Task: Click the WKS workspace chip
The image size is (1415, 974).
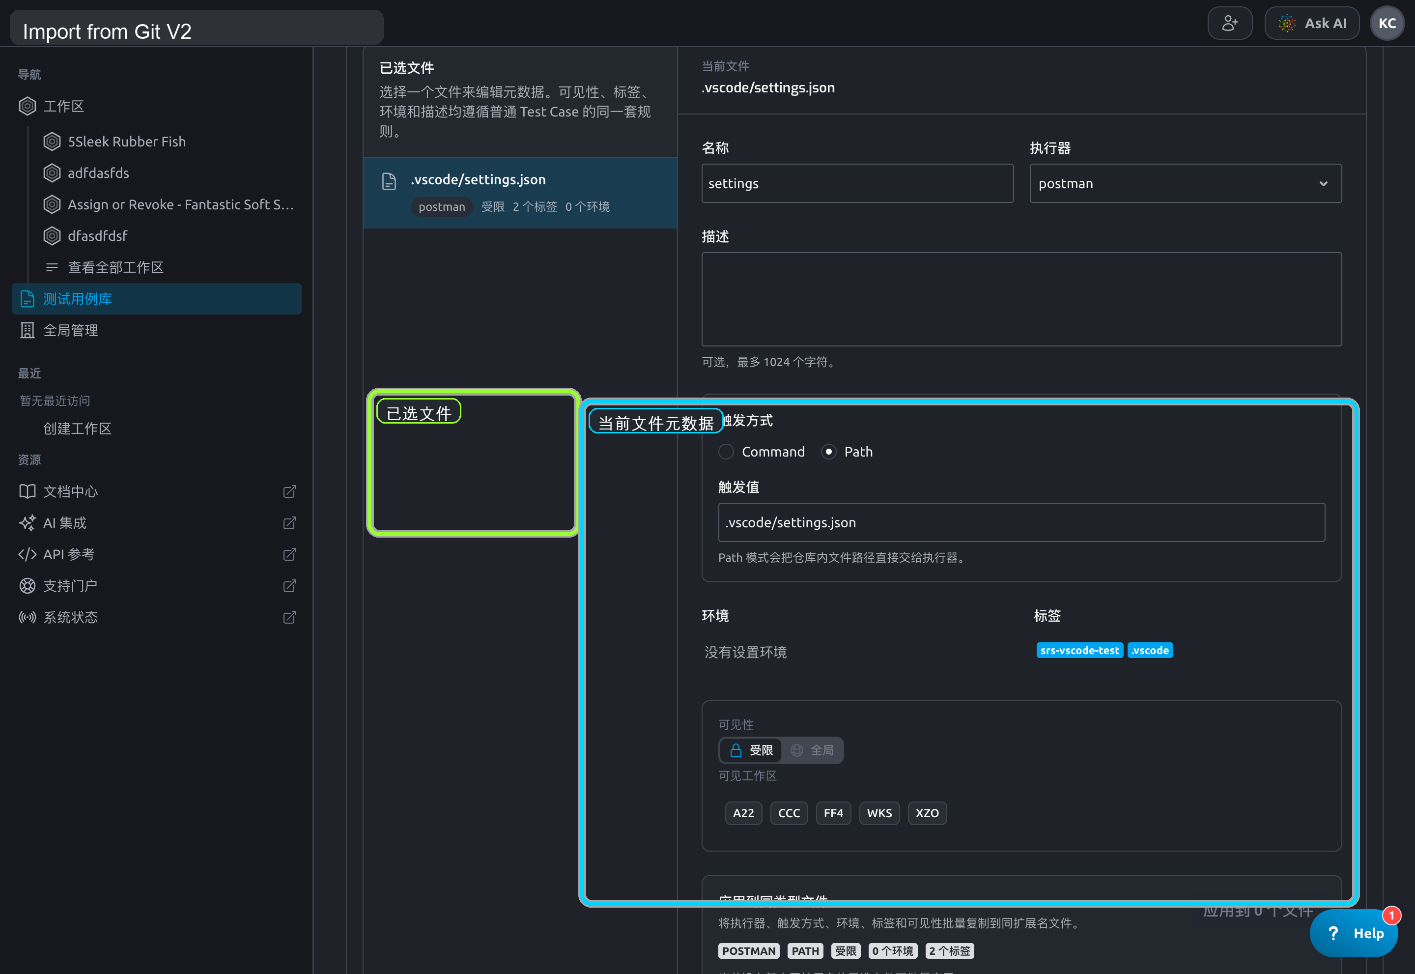Action: click(878, 813)
